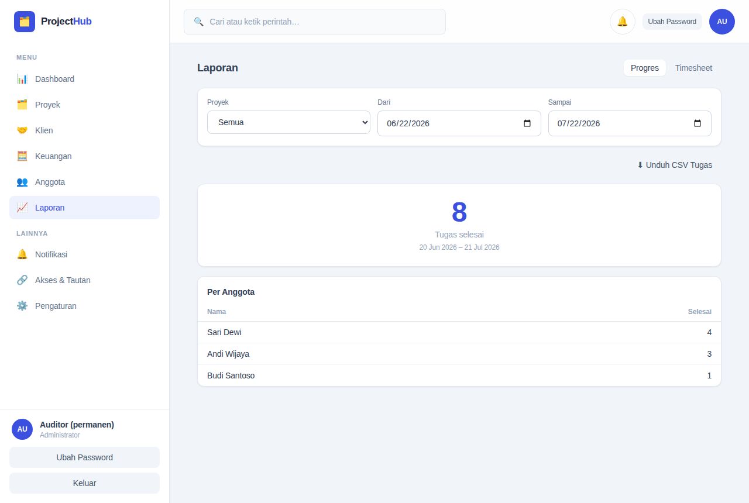749x503 pixels.
Task: Open the Dari date picker calendar icon
Action: tap(527, 123)
